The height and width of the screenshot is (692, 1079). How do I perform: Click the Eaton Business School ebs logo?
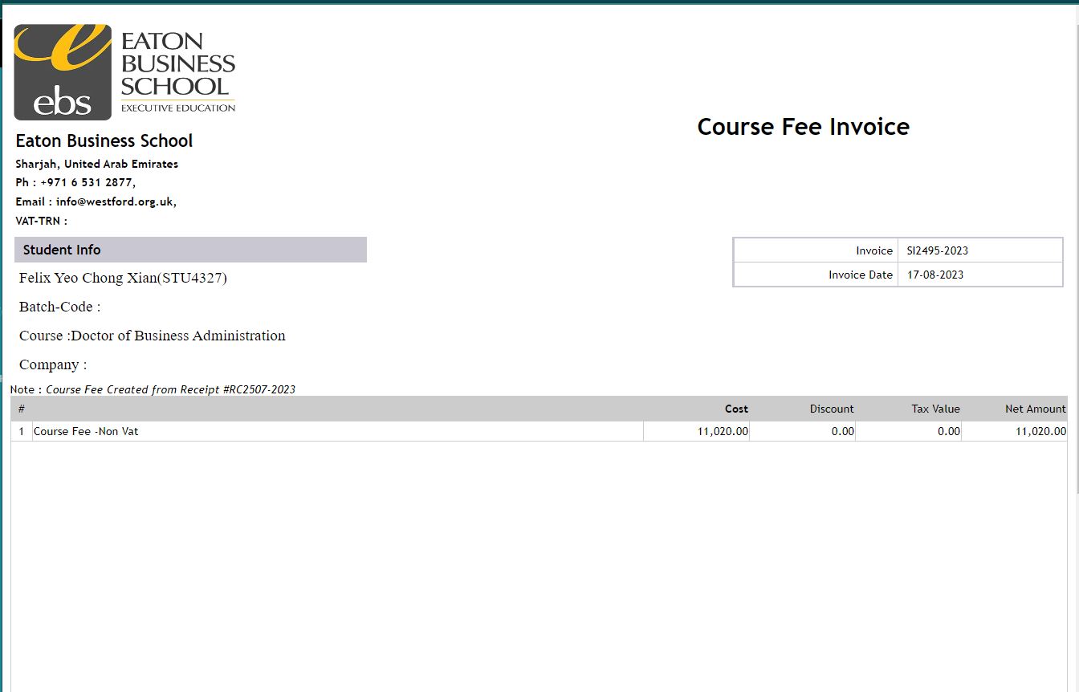124,72
